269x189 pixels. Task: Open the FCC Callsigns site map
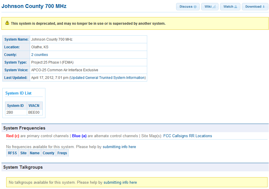(x=175, y=136)
